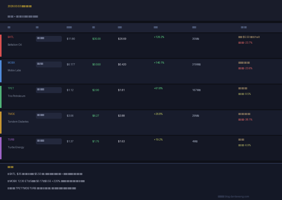This screenshot has width=282, height=200.
Task: Click the $1.81 value
Action: point(122,90)
